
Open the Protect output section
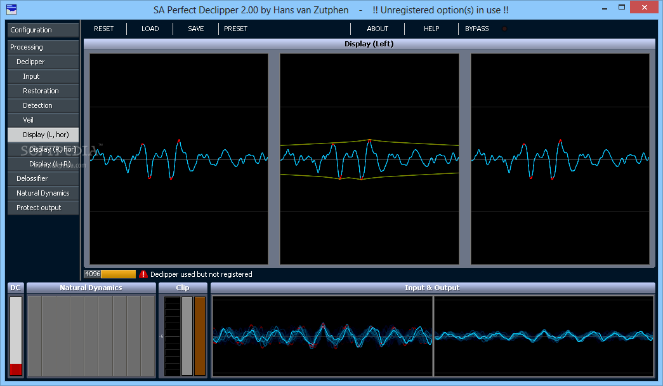(x=43, y=208)
